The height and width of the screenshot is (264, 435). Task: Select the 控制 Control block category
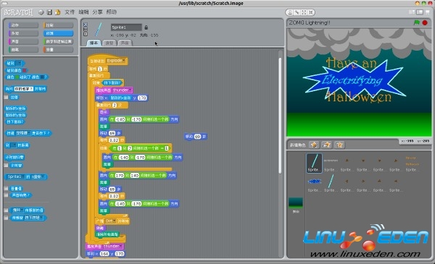(58, 25)
